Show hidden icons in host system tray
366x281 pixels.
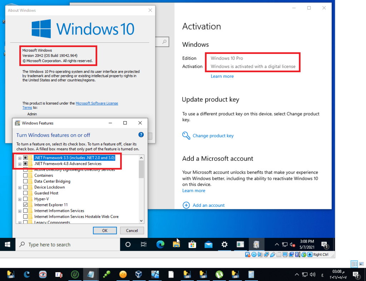pyautogui.click(x=297, y=275)
